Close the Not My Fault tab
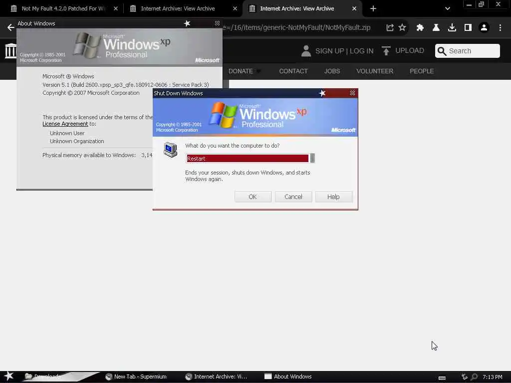Image resolution: width=511 pixels, height=383 pixels. [x=116, y=8]
